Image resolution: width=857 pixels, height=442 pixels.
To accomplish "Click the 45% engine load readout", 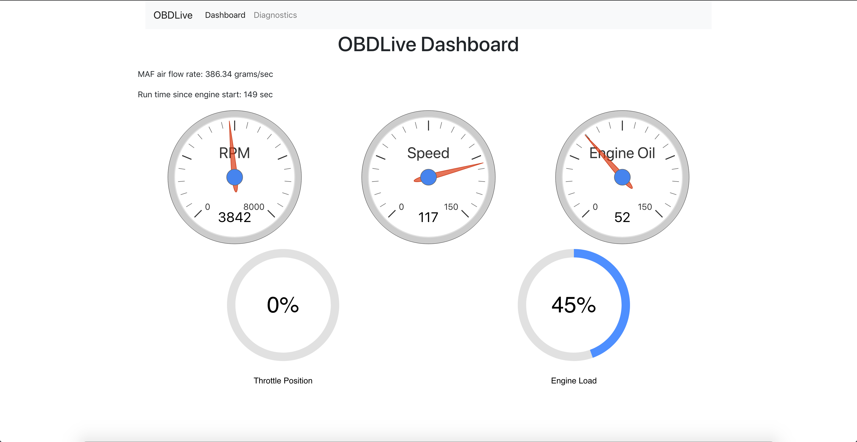I will [x=574, y=305].
